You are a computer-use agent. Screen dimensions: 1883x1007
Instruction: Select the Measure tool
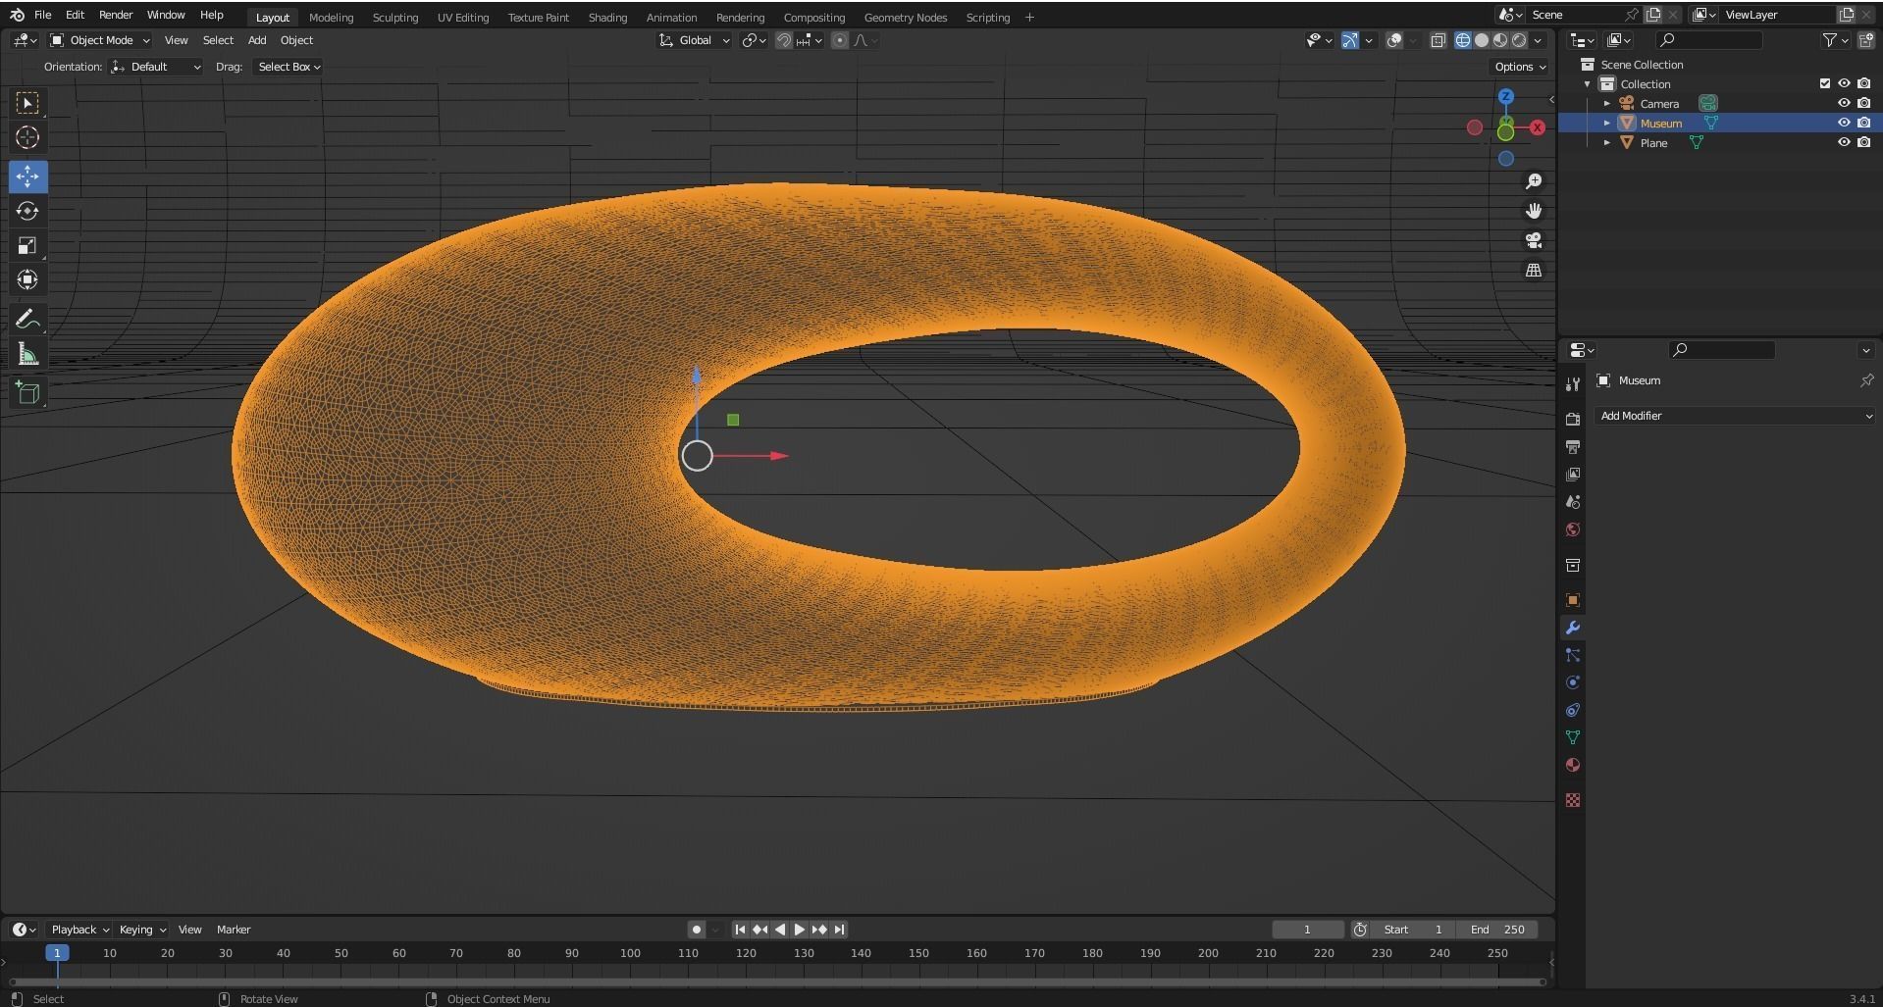pyautogui.click(x=27, y=354)
